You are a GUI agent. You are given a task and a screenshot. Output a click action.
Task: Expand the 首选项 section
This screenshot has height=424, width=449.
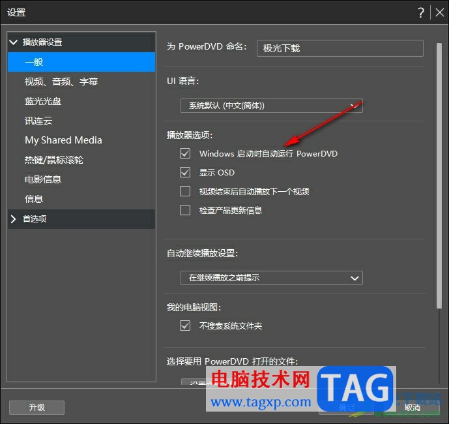pyautogui.click(x=13, y=219)
